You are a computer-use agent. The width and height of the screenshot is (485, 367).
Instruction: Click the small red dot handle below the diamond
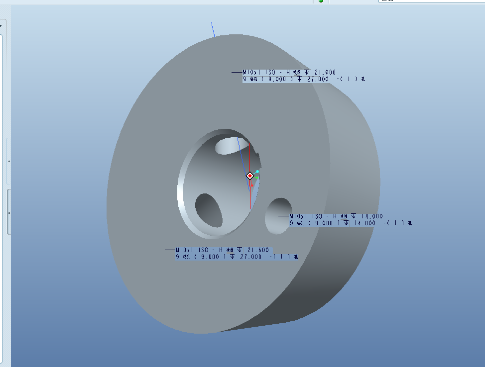coord(252,185)
